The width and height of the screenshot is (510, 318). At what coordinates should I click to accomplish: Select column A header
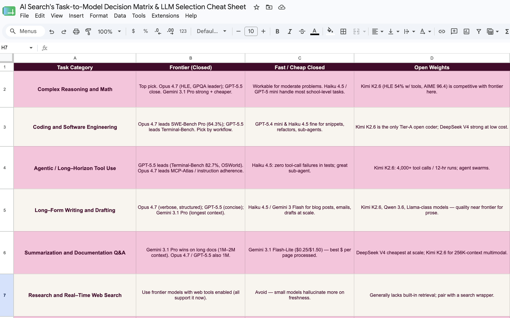(75, 58)
